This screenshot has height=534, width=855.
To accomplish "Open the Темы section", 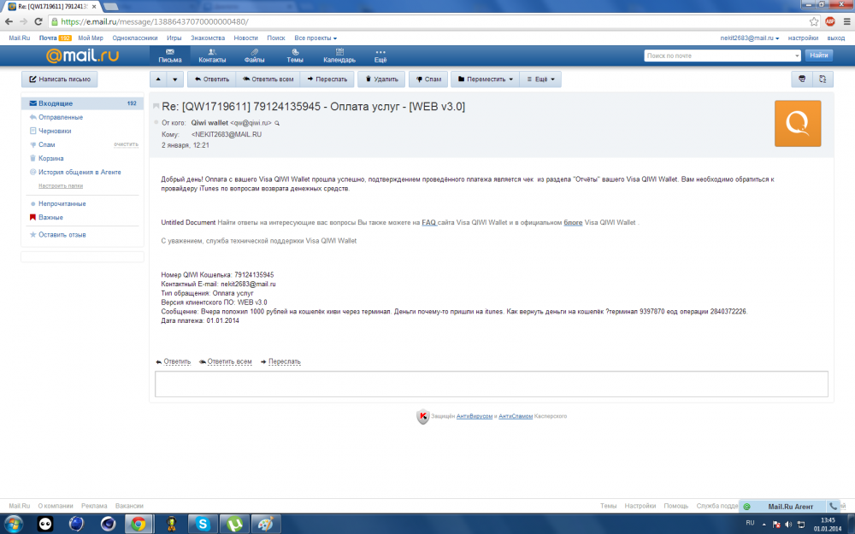I will [295, 56].
